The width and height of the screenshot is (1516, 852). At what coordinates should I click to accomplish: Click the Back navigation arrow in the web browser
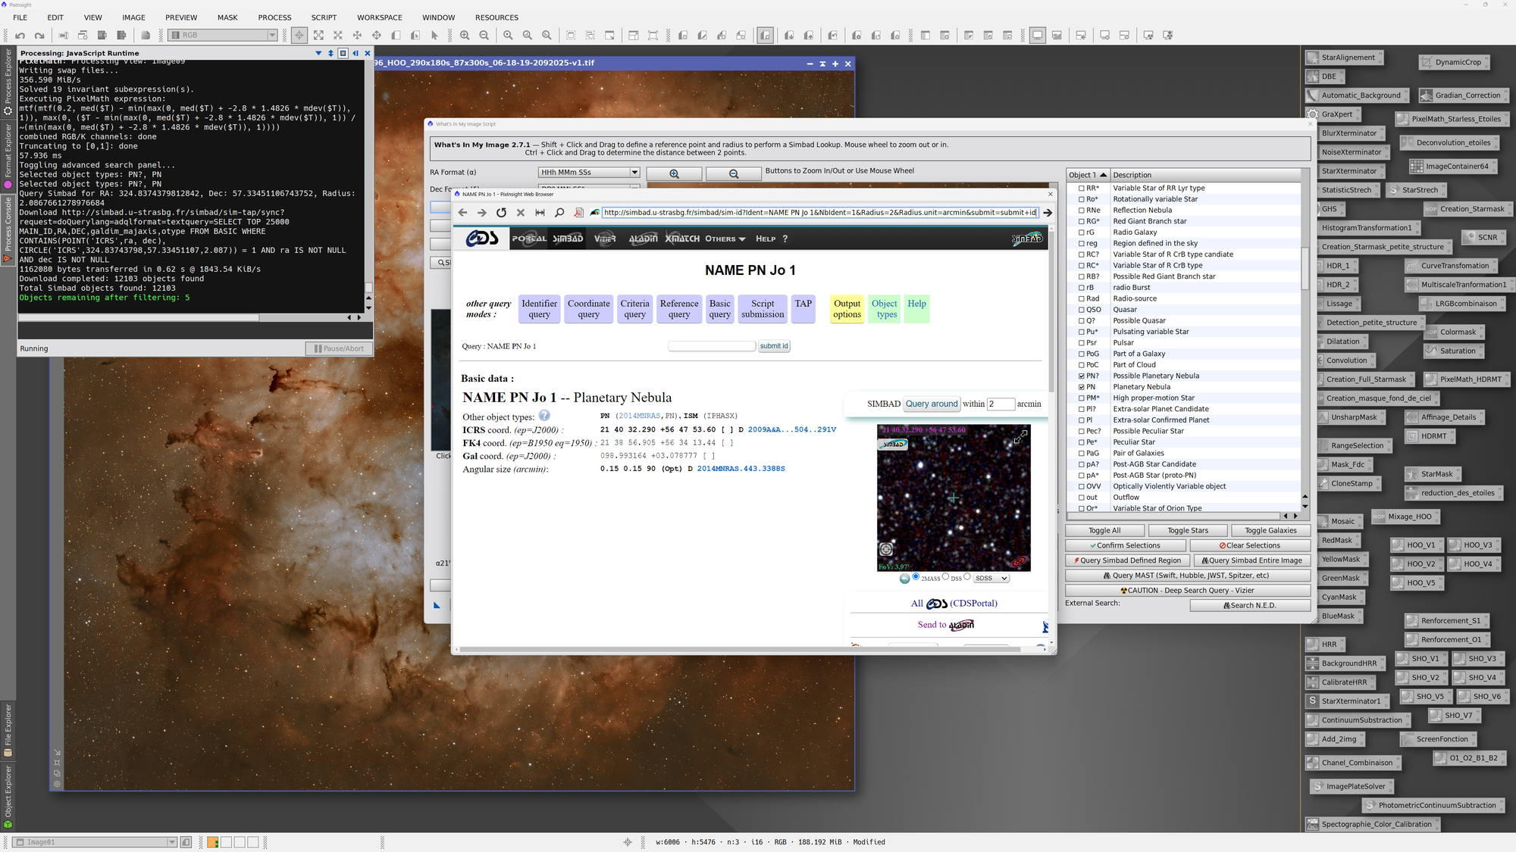click(x=462, y=213)
